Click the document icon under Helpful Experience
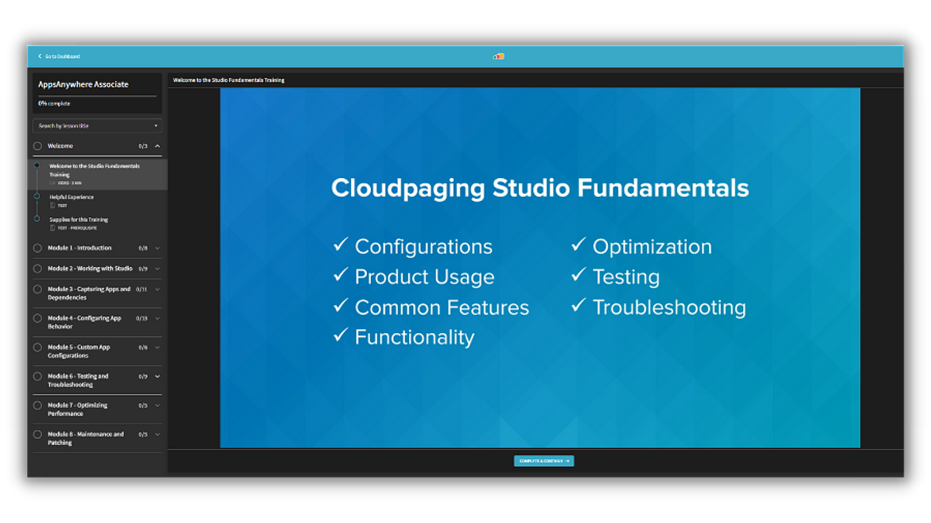 [x=53, y=205]
